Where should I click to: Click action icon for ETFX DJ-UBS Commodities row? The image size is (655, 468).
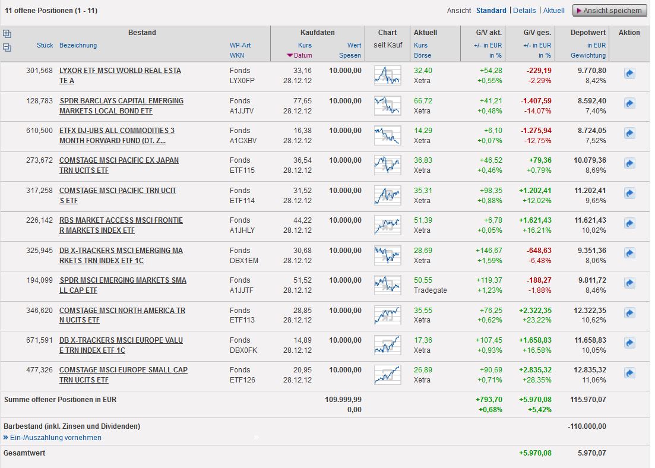629,134
